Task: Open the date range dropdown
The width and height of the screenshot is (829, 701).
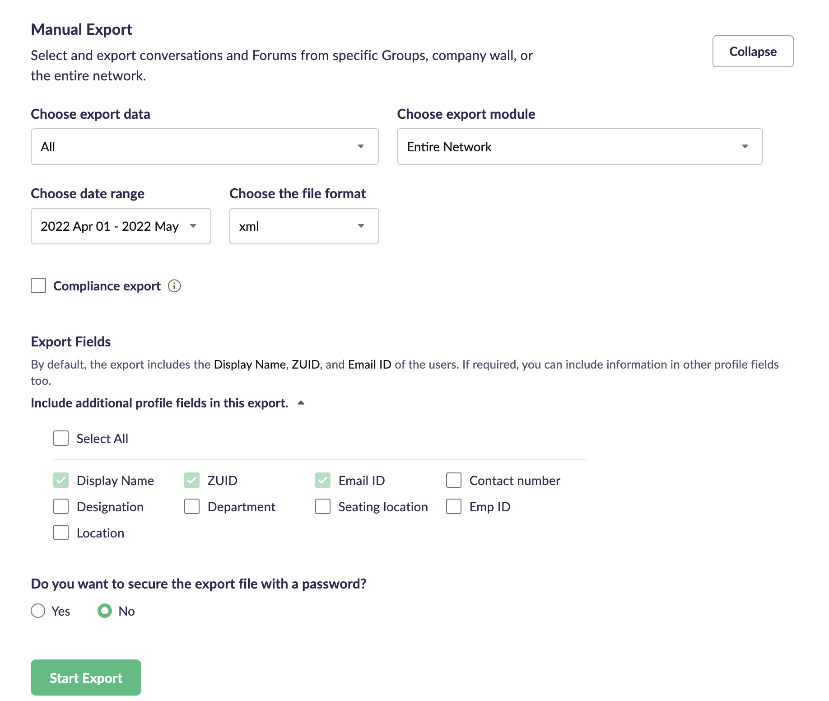Action: pyautogui.click(x=121, y=226)
